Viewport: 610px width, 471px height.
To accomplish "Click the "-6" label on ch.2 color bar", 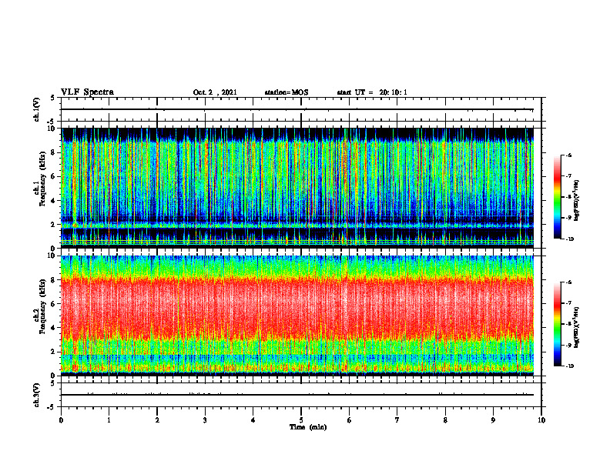I will (x=568, y=282).
